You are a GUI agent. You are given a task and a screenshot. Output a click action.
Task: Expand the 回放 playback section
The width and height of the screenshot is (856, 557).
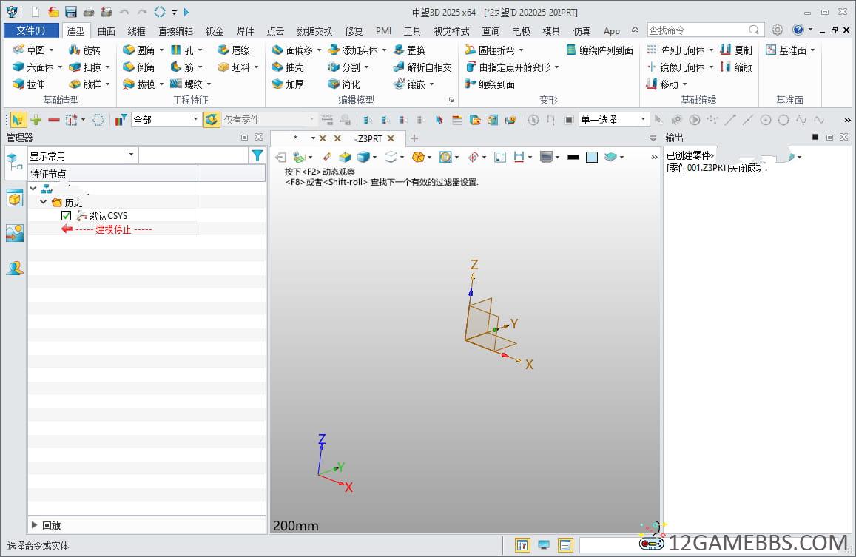coord(34,524)
